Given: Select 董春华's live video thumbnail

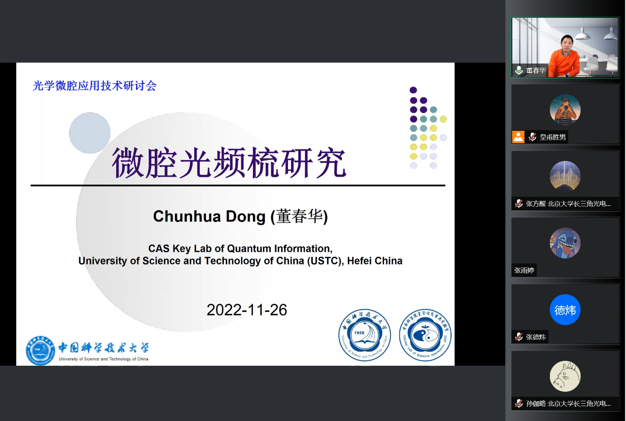Looking at the screenshot, I should [565, 47].
